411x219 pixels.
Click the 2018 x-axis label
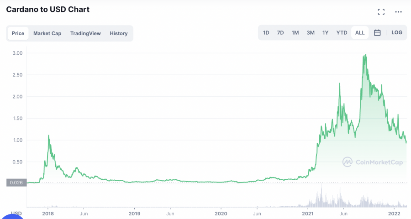48,214
